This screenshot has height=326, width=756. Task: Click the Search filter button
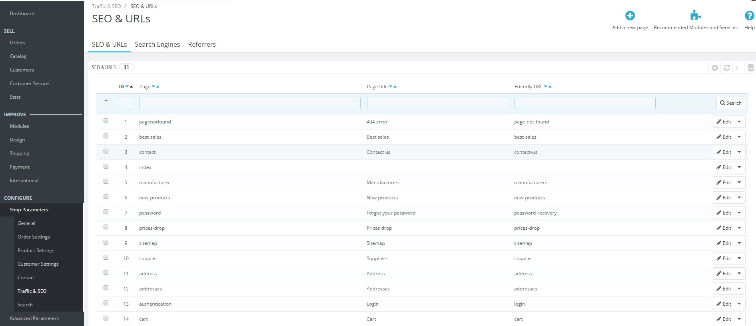pos(731,103)
